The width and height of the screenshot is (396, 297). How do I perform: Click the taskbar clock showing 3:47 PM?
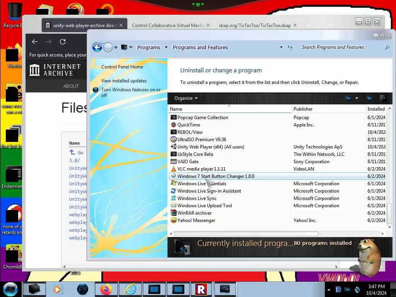[x=376, y=289]
